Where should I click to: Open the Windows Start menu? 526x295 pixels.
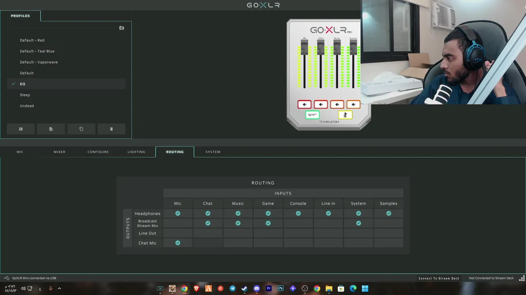click(365, 288)
